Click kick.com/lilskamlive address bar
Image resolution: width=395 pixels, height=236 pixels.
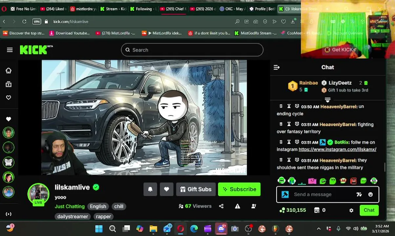[71, 21]
